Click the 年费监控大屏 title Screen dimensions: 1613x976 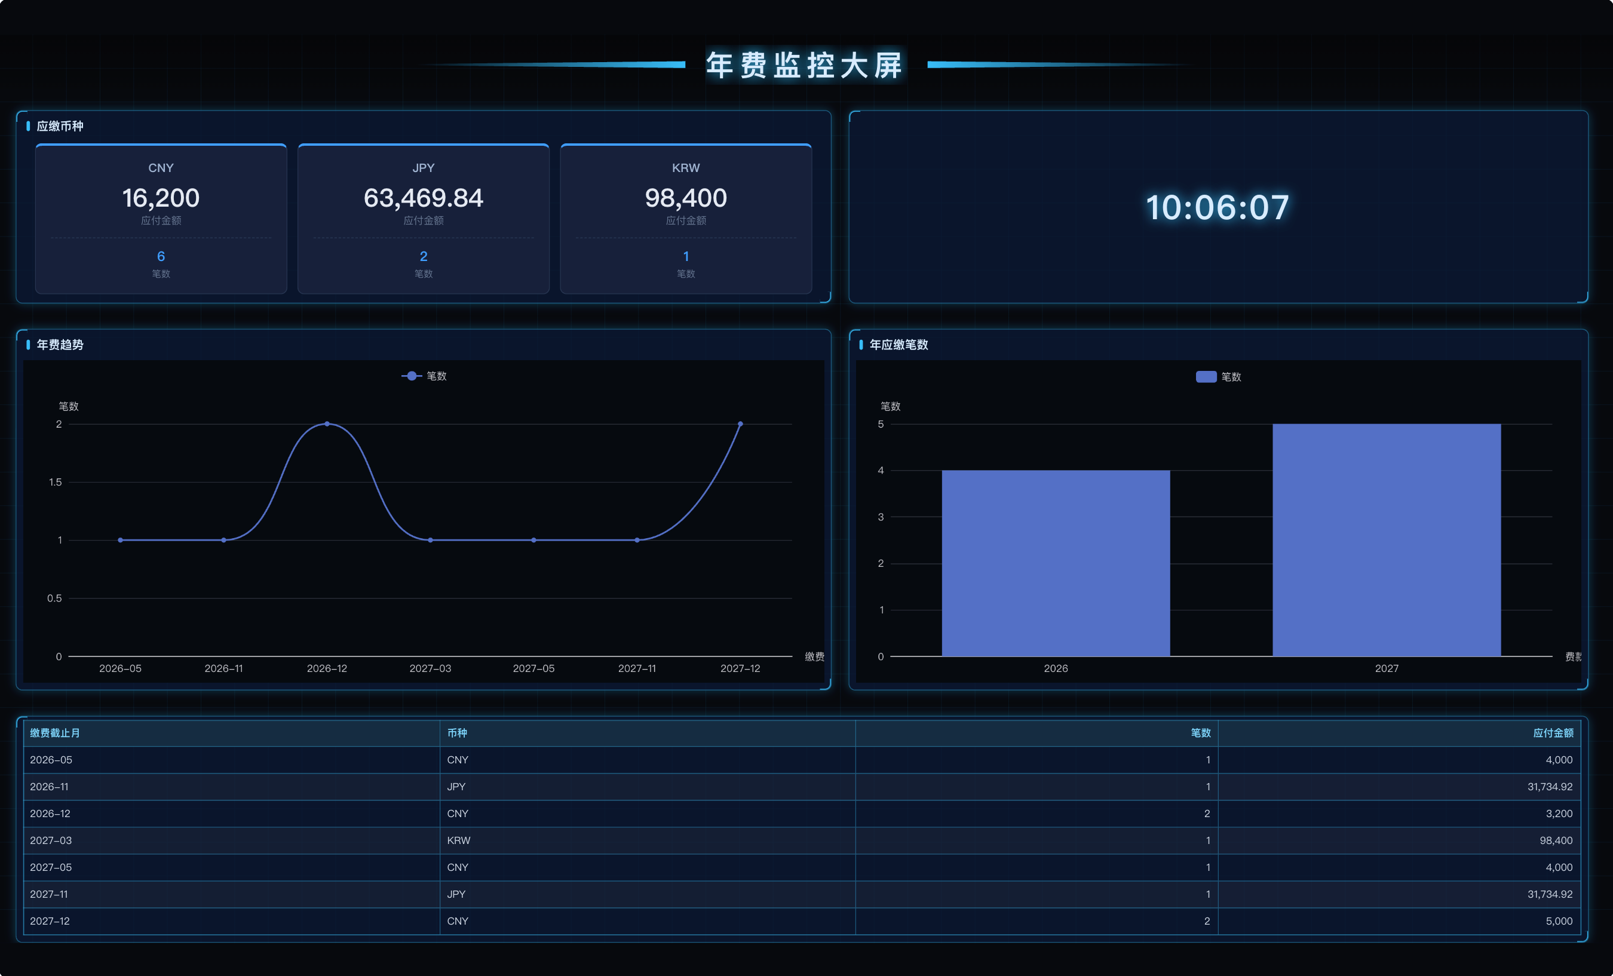805,66
